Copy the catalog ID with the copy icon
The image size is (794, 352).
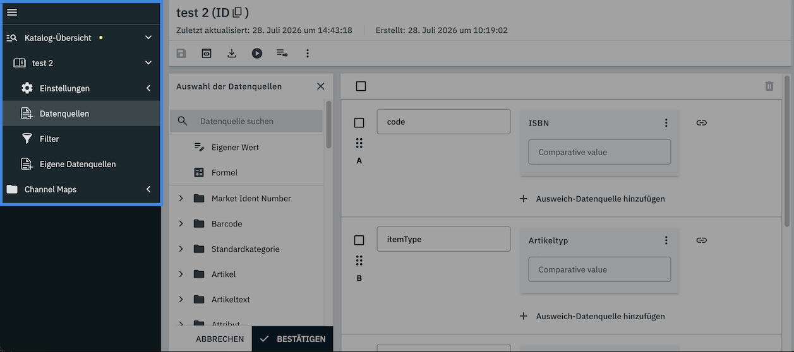tap(238, 13)
